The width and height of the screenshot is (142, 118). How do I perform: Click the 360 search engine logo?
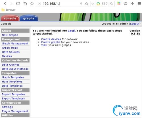click(98, 4)
